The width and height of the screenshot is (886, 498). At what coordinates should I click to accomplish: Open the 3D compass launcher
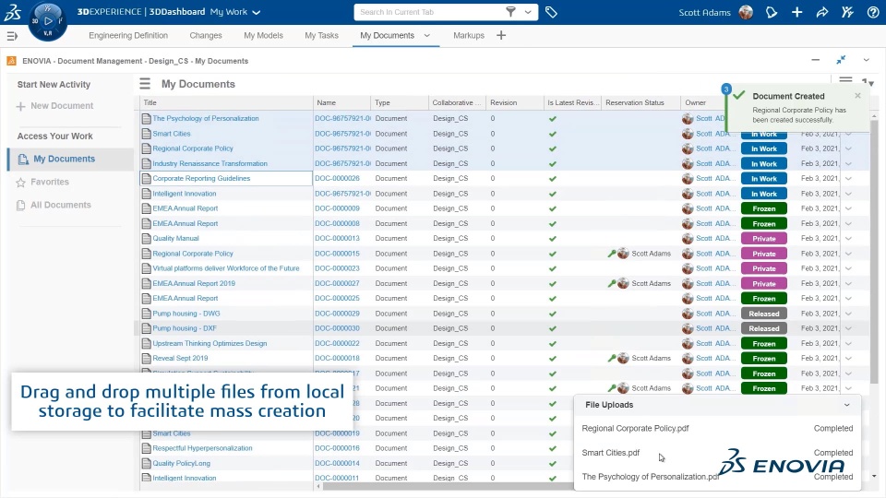[x=47, y=21]
